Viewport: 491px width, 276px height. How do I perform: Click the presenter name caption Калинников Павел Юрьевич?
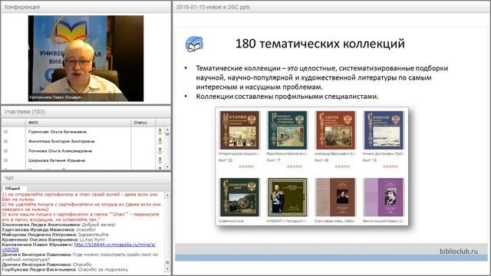click(55, 97)
